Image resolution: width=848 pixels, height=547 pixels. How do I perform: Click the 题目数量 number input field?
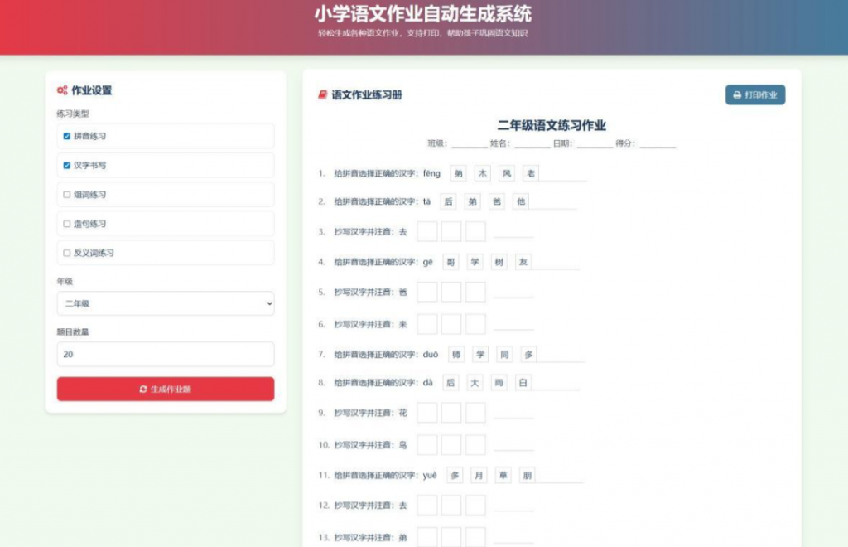pos(165,354)
